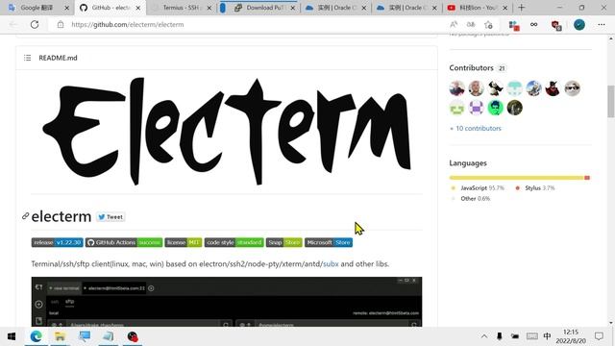Screen dimensions: 615x346
Task: Open the browser Settings and more menu
Action: click(x=602, y=24)
